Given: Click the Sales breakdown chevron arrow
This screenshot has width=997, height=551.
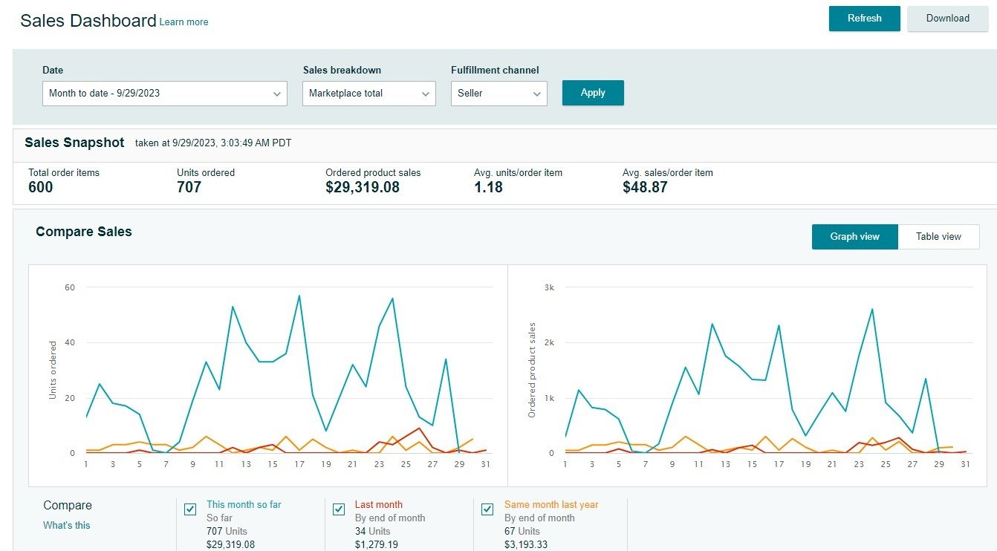Looking at the screenshot, I should [x=425, y=94].
